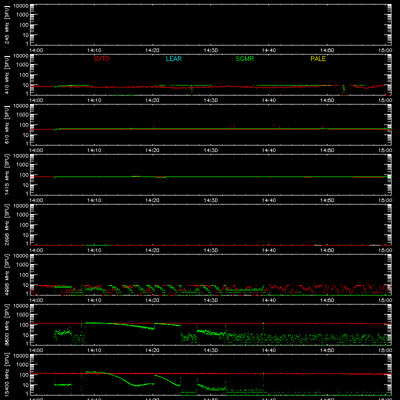The width and height of the screenshot is (400, 400).
Task: Click the red SVTO station label
Action: (x=101, y=58)
